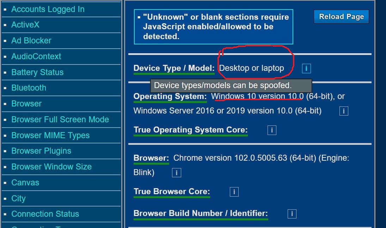Select Browser Window Size link
Screen dimensions: 386x228
pos(51,167)
